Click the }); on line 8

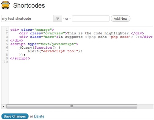coord(22,55)
